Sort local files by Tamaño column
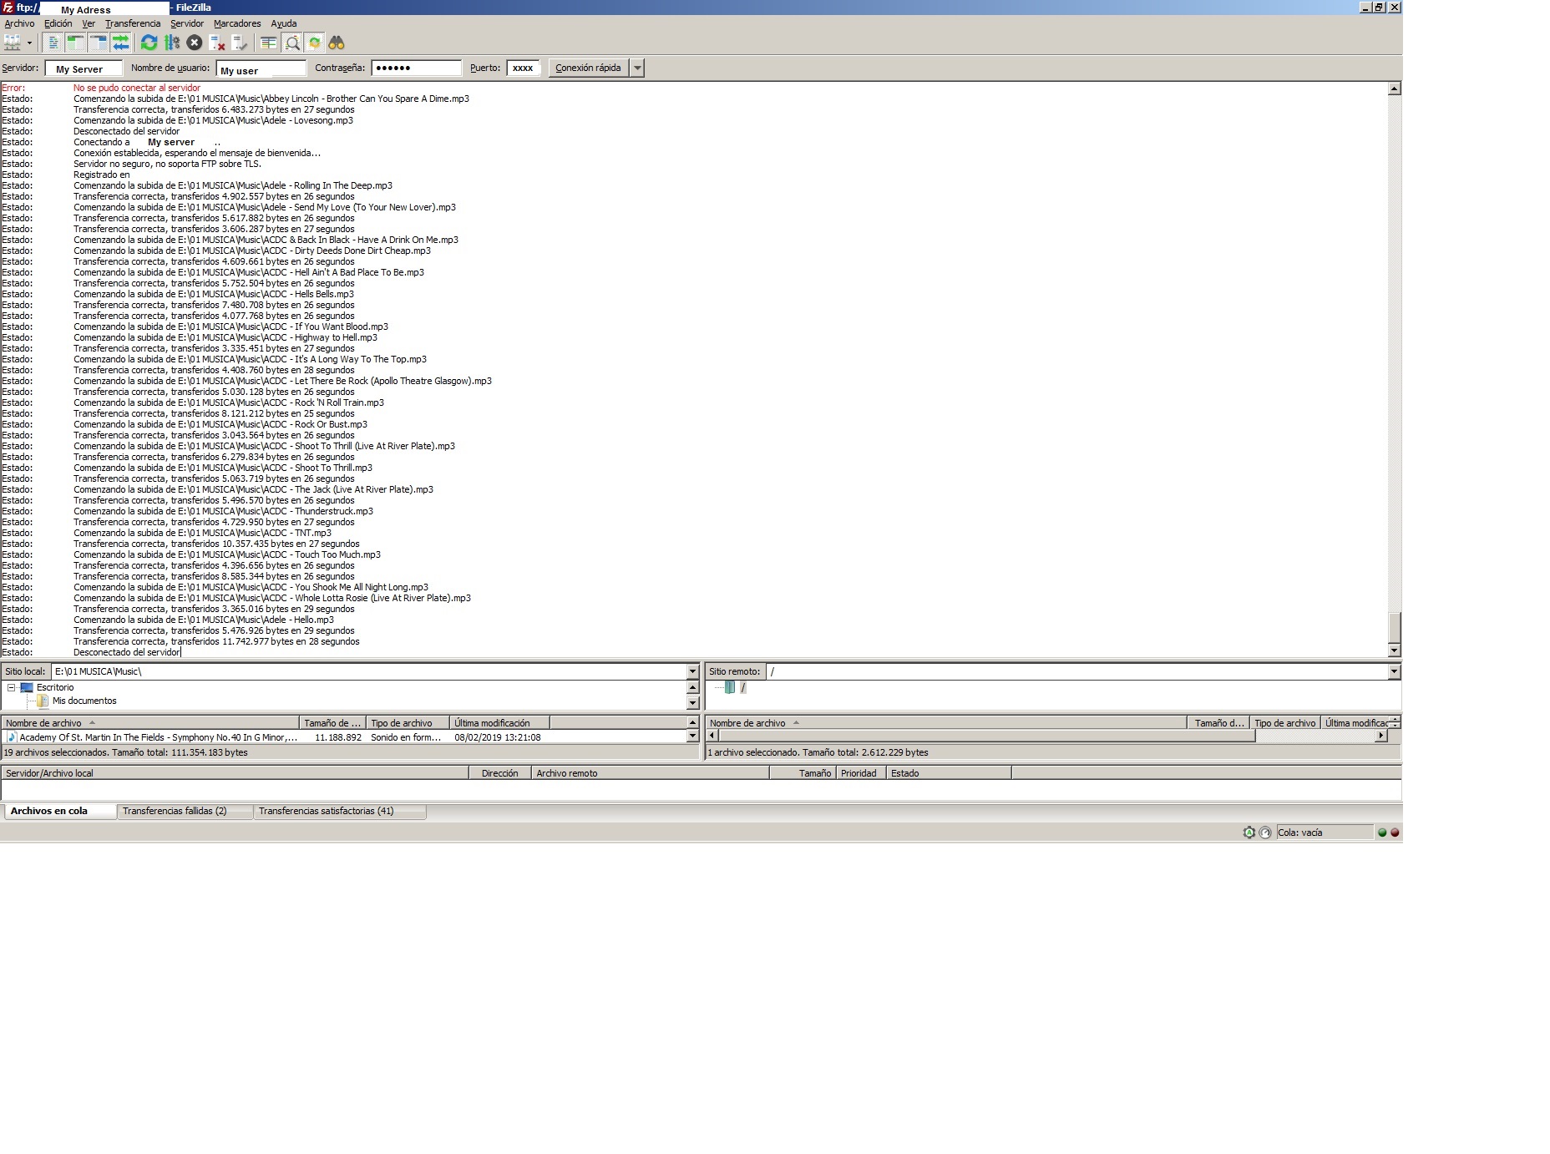Screen dimensions: 1550x1154 coord(332,723)
